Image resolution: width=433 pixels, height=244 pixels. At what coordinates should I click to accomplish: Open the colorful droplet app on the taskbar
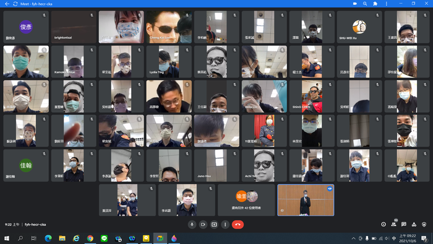(x=174, y=238)
